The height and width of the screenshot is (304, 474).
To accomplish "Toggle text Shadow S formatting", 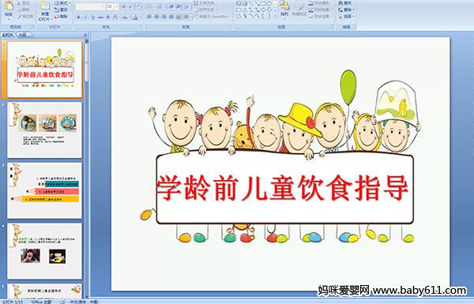I will click(x=108, y=17).
